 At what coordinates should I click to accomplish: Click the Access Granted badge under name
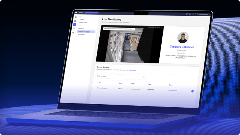coord(181,50)
